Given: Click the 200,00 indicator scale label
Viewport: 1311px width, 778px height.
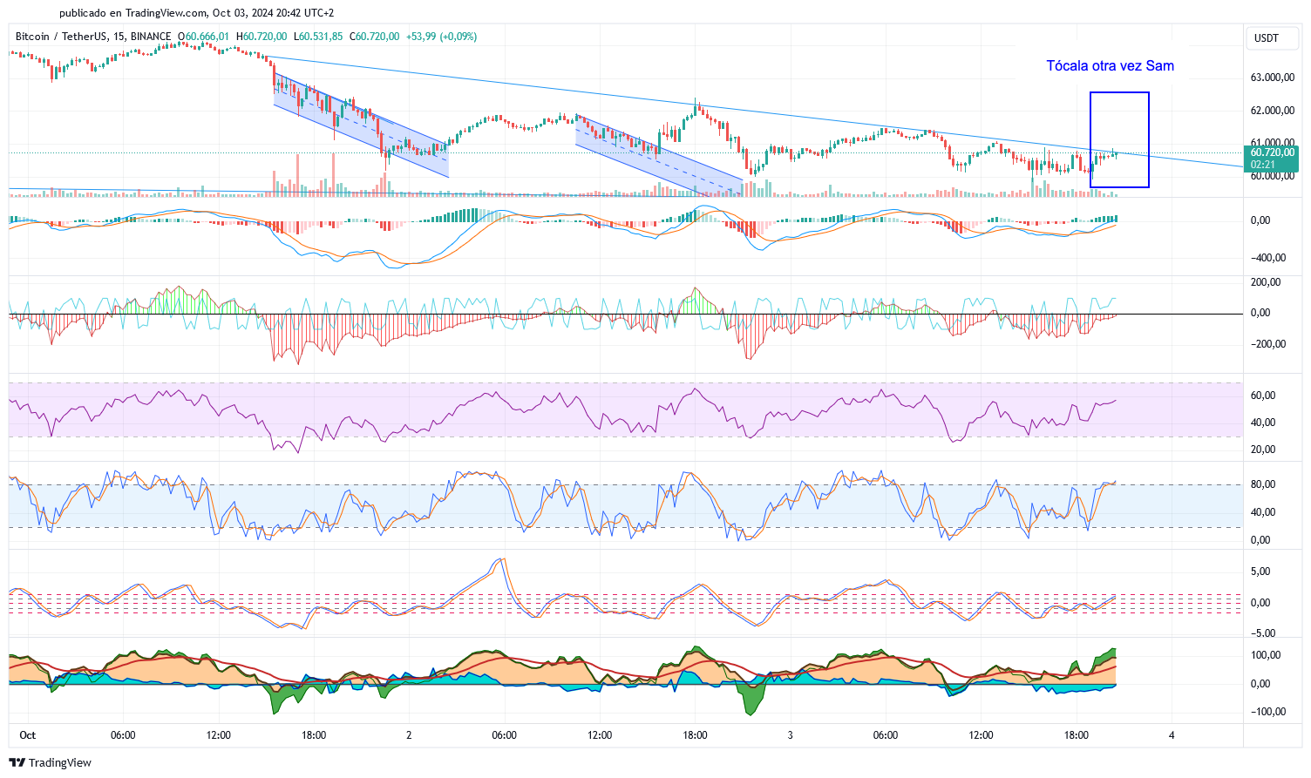Looking at the screenshot, I should [1267, 282].
